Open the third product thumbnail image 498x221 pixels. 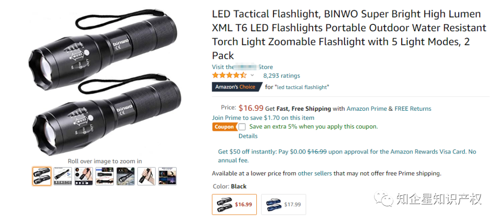pyautogui.click(x=83, y=176)
